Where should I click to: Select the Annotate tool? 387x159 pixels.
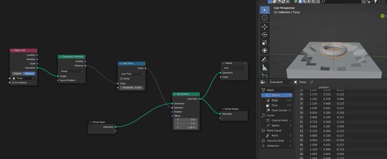pos(264,59)
